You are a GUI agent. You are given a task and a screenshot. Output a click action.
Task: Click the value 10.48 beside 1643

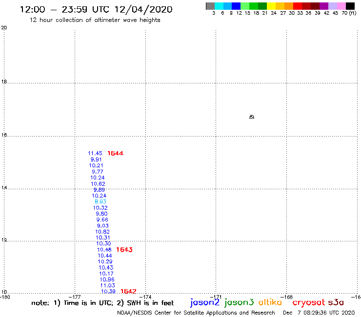point(104,250)
